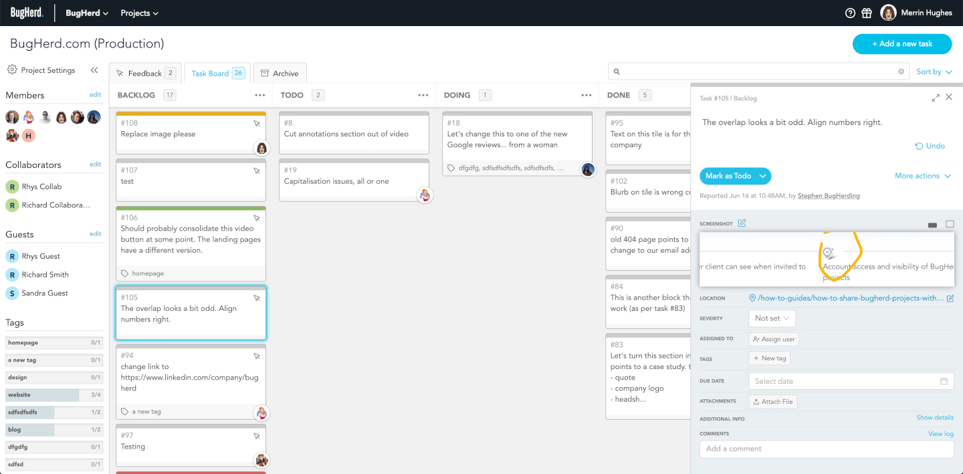This screenshot has width=963, height=474.
Task: Edit the Members list
Action: 95,94
